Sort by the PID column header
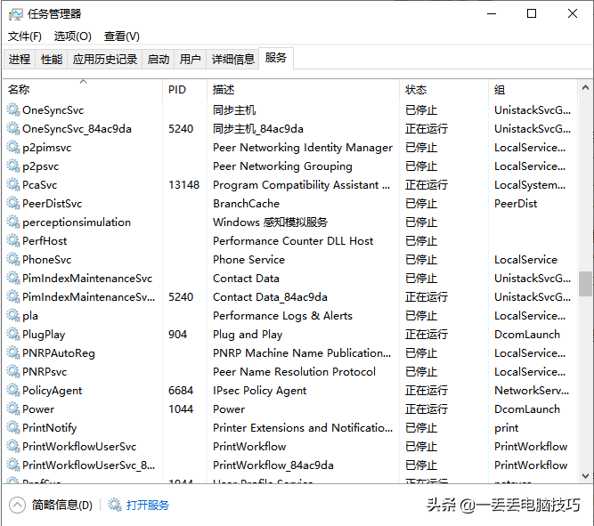594x526 pixels. pos(177,90)
